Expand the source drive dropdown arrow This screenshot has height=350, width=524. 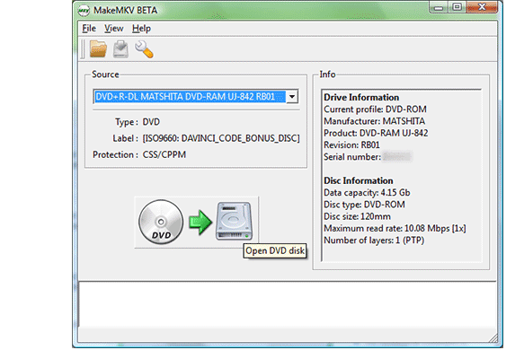click(292, 97)
